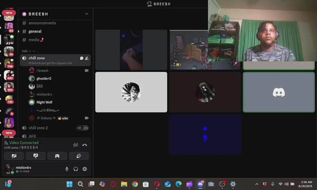
Task: Open server with 53 notification badge
Action: click(x=9, y=27)
